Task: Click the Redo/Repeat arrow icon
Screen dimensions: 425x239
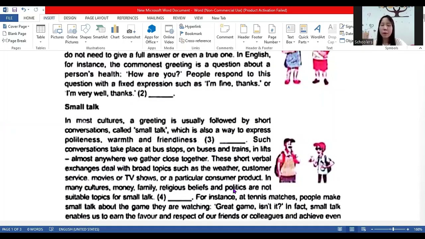Action: (x=36, y=10)
